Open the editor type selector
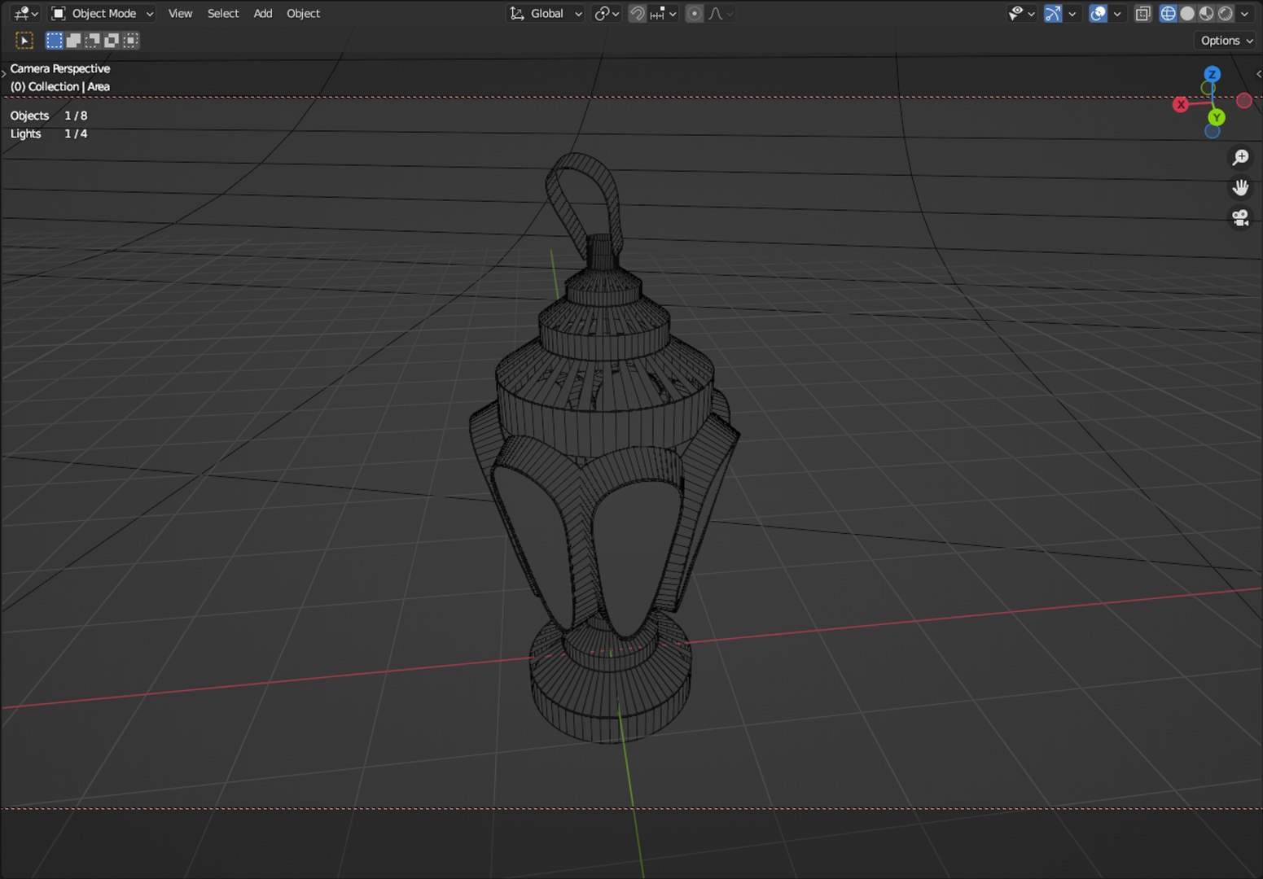This screenshot has width=1263, height=879. point(25,13)
